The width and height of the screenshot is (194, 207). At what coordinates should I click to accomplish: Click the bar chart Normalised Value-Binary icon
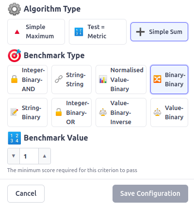(x=103, y=79)
